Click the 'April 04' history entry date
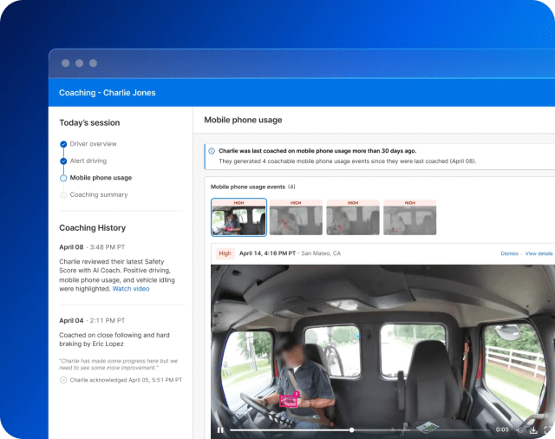This screenshot has width=555, height=439. coord(71,320)
